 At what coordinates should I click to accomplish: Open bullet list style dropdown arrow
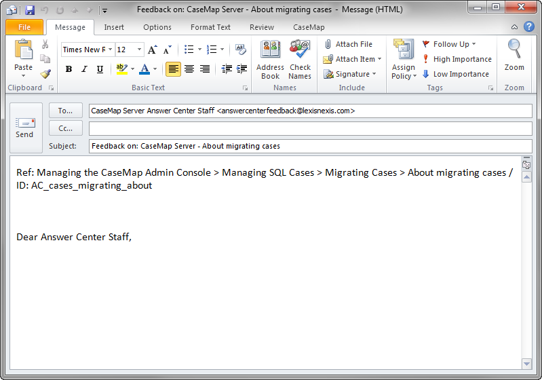click(x=199, y=50)
